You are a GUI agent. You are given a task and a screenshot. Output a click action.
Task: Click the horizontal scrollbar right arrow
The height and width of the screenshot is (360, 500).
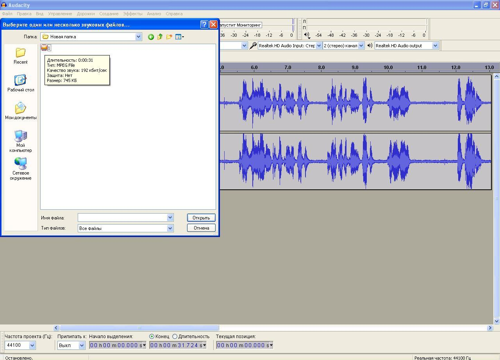pyautogui.click(x=490, y=328)
